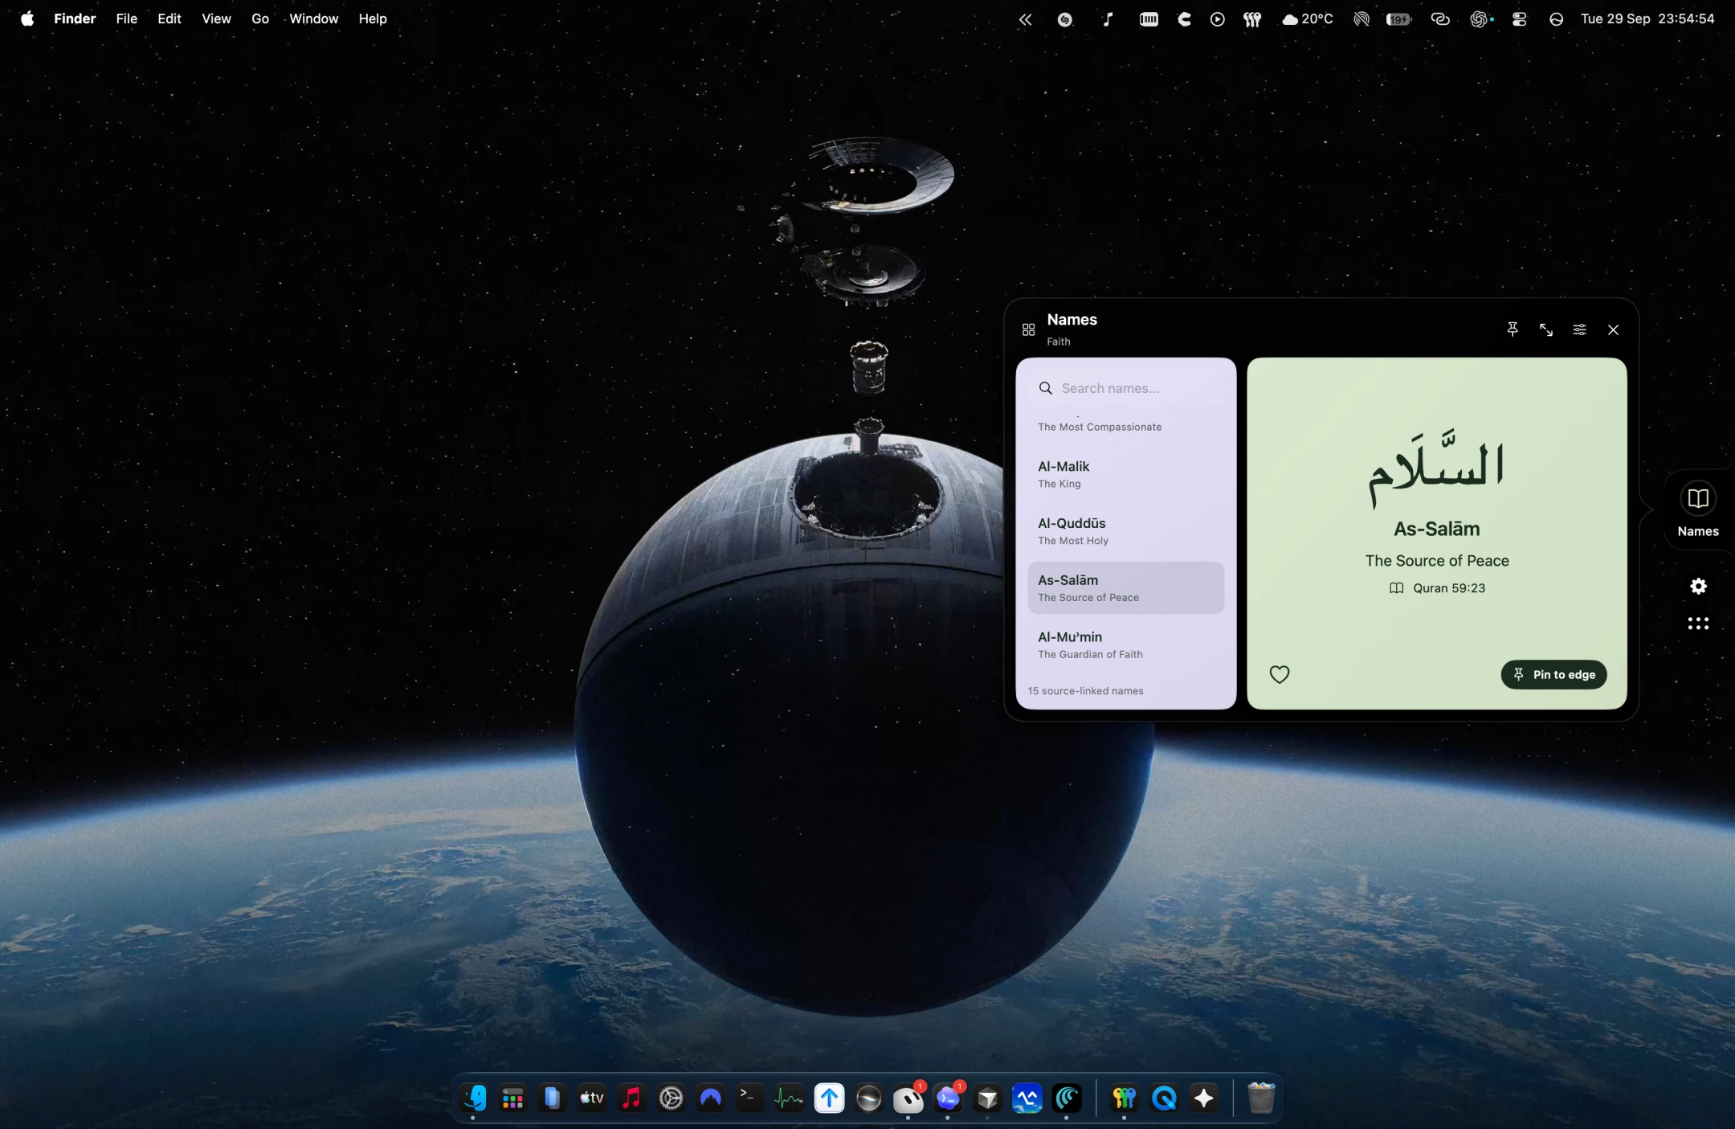Click 15 source-linked names footer text
1735x1129 pixels.
pyautogui.click(x=1085, y=691)
